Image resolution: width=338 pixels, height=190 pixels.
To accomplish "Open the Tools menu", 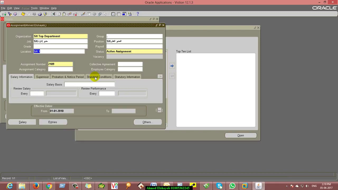I will coord(34,8).
